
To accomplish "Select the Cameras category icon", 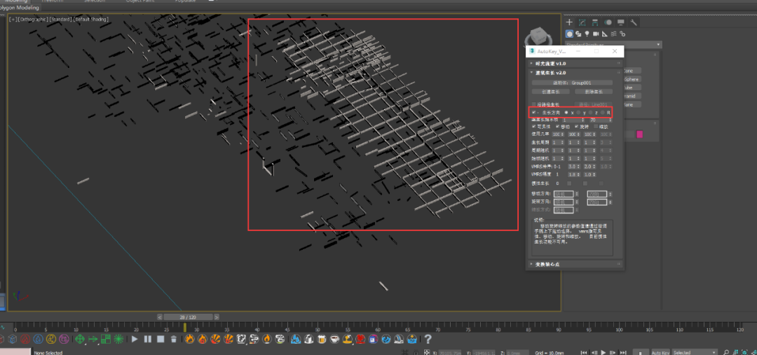I will click(596, 34).
